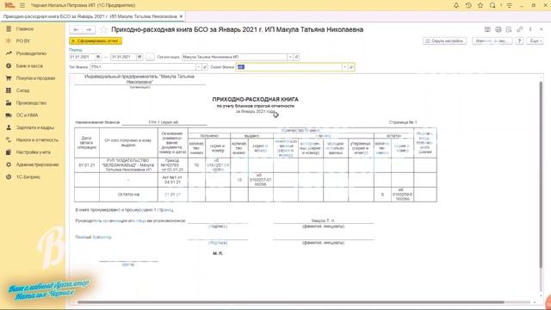The image size is (551, 310).
Task: Open the Зарплата и кадры section
Action: 34,127
